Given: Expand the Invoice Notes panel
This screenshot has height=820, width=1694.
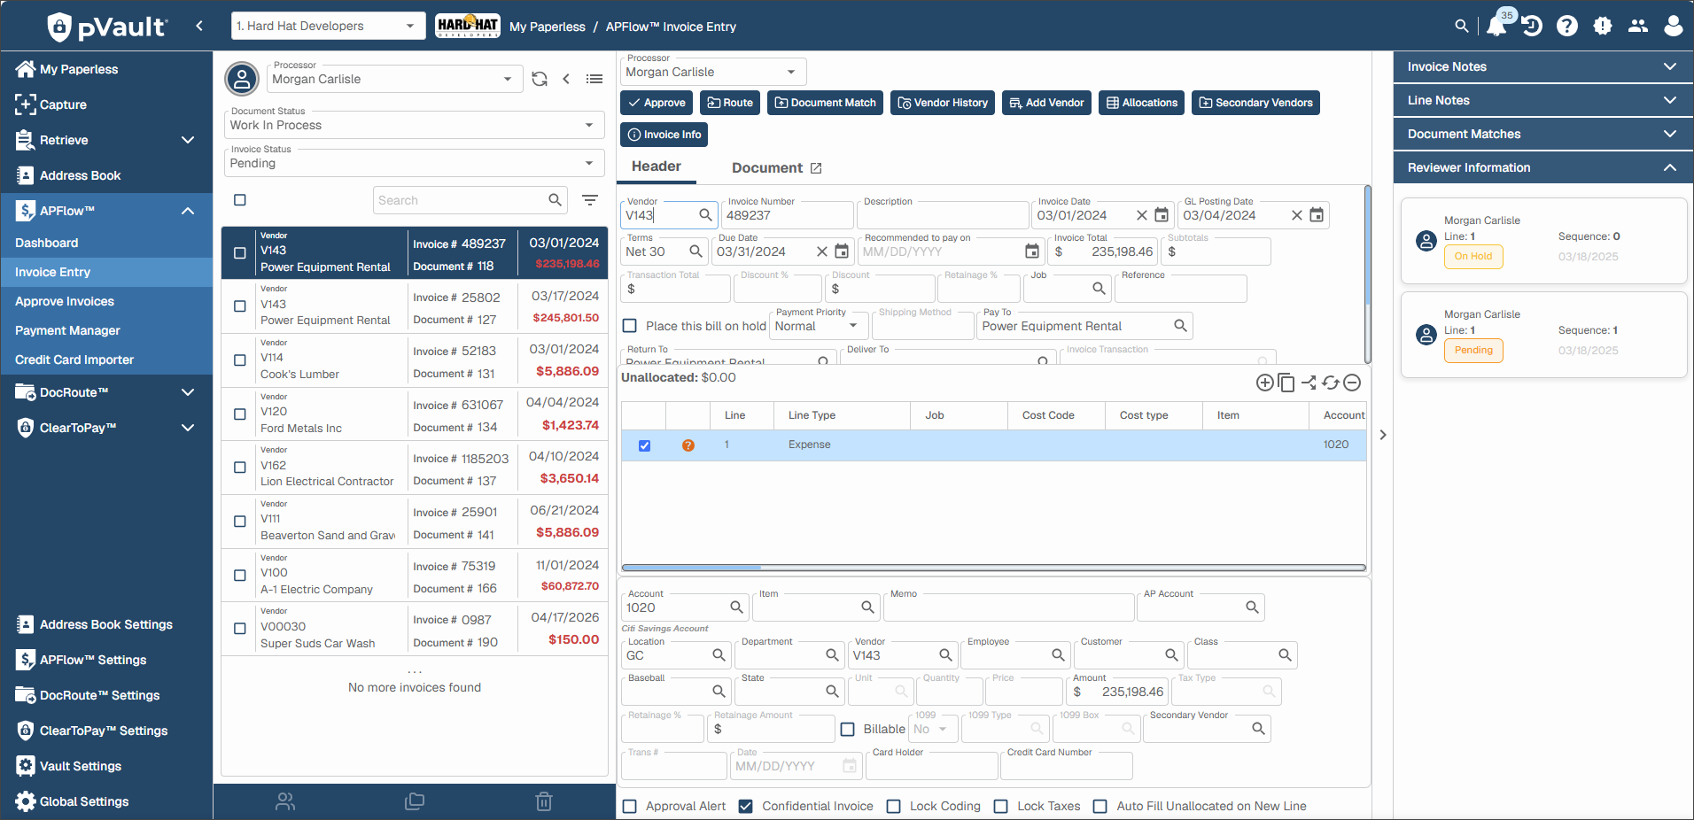Looking at the screenshot, I should point(1542,66).
